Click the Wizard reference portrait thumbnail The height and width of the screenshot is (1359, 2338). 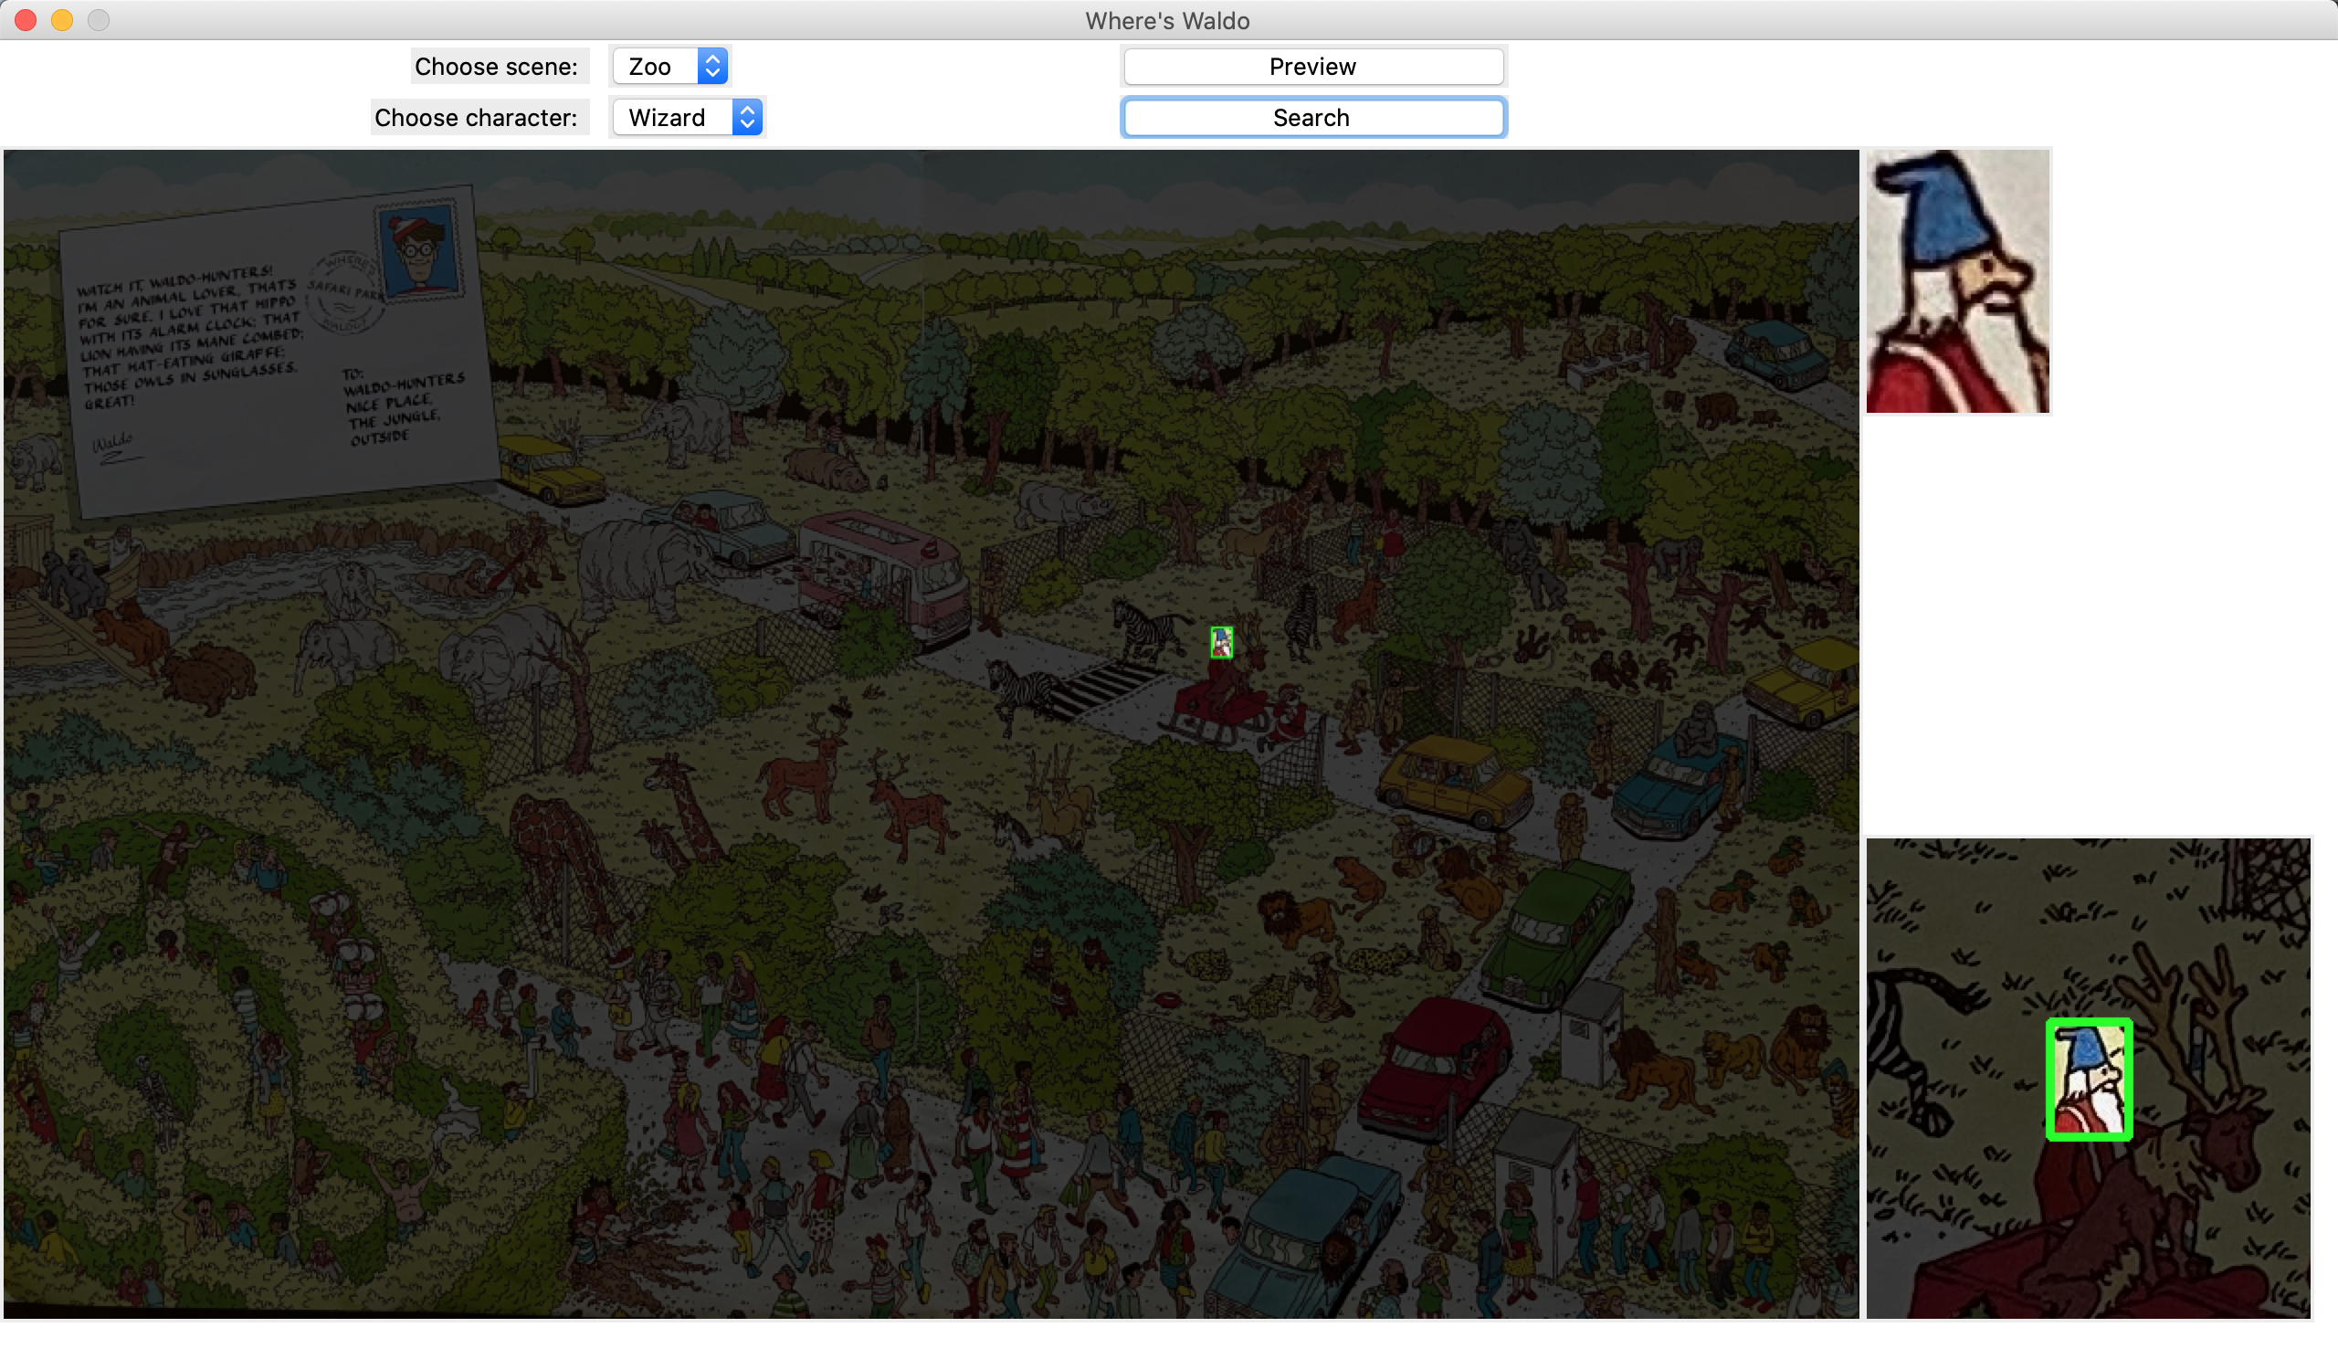(1956, 281)
